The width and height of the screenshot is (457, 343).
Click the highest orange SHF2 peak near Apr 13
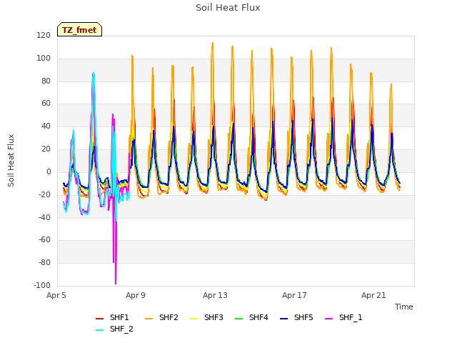[x=213, y=43]
